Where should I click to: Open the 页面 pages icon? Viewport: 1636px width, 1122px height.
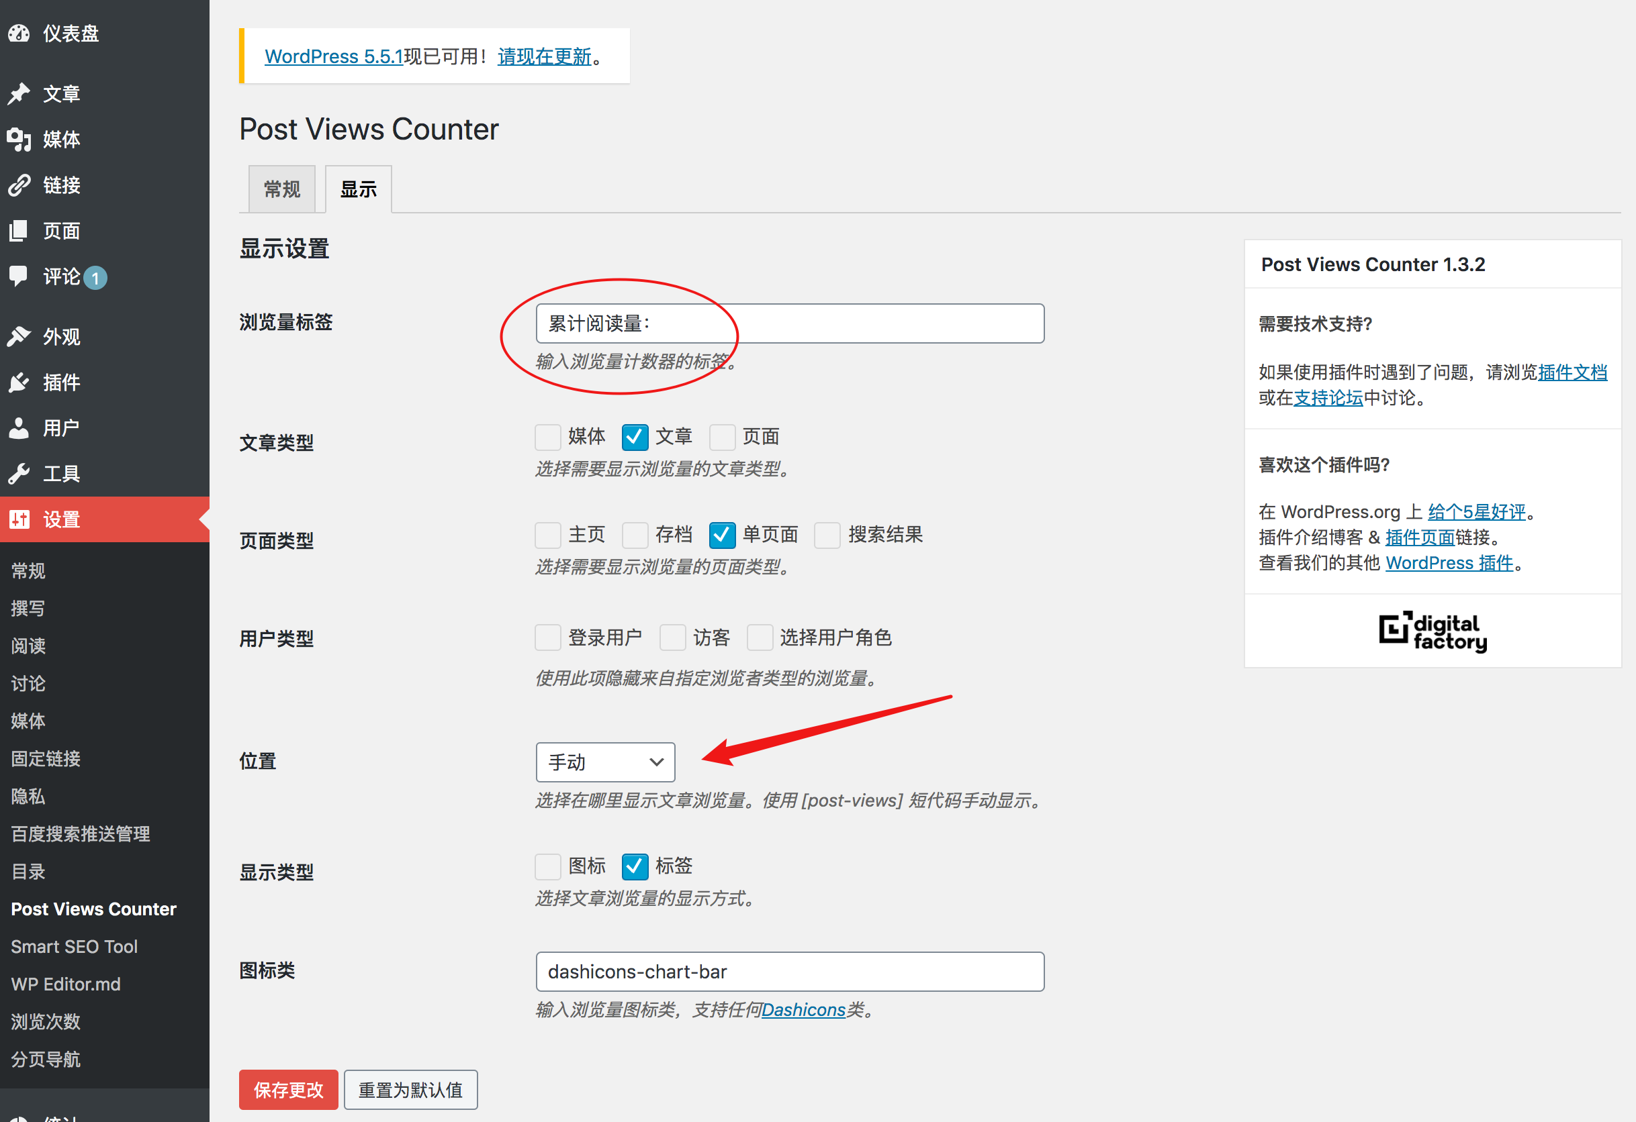(x=19, y=231)
